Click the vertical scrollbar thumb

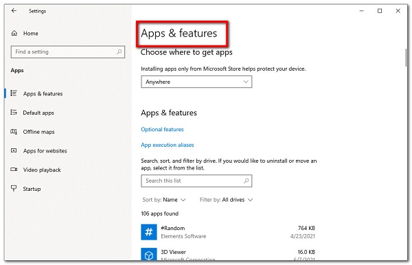(x=407, y=57)
